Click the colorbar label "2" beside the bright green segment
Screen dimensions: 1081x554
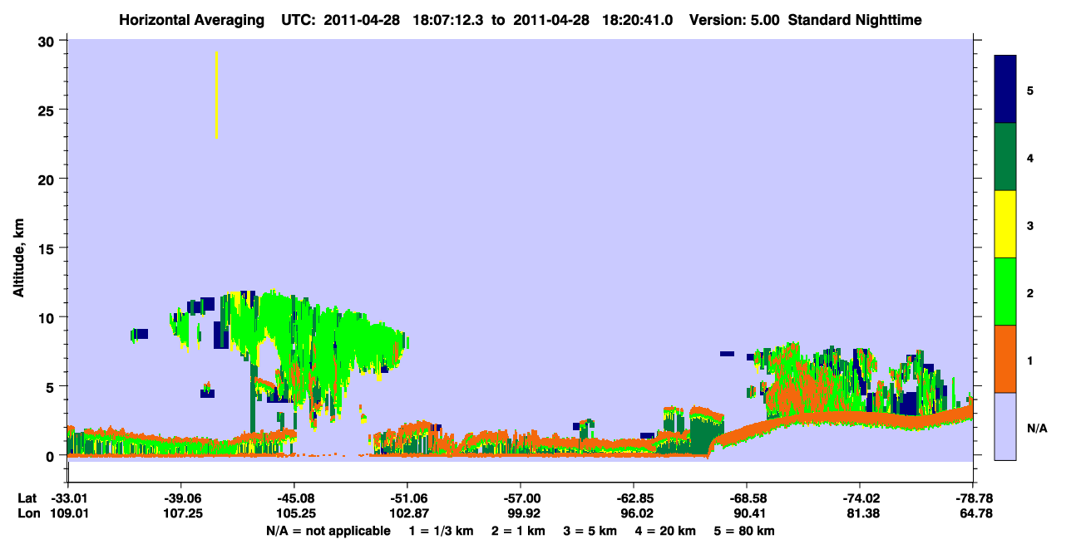1030,292
